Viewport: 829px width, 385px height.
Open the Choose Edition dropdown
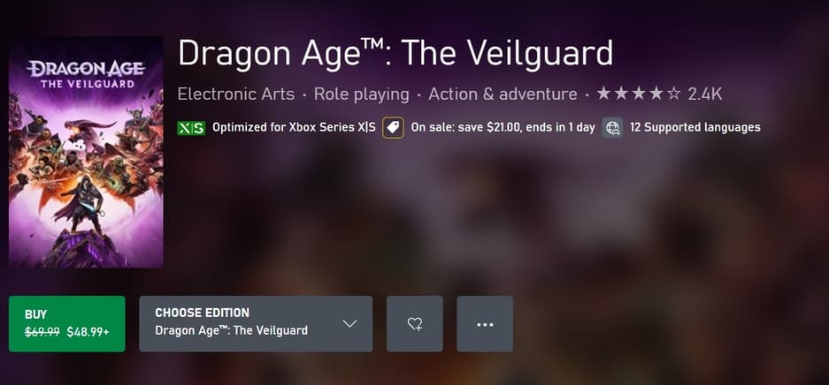pyautogui.click(x=255, y=323)
